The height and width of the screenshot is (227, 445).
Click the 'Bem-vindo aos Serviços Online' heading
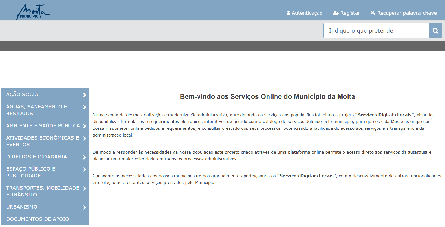pyautogui.click(x=267, y=97)
